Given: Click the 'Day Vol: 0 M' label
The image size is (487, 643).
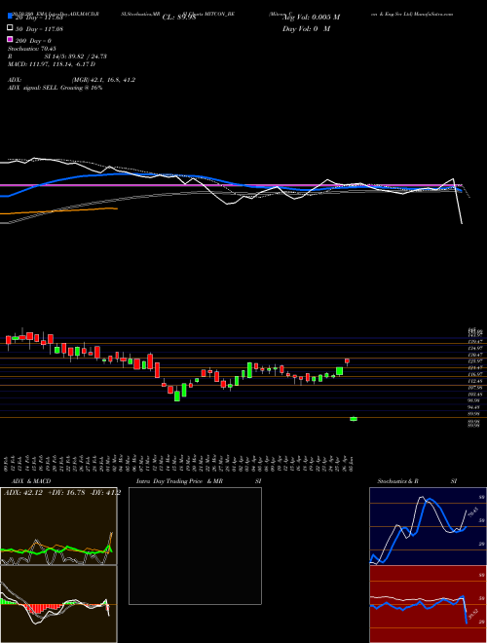Looking at the screenshot, I should coord(306,29).
